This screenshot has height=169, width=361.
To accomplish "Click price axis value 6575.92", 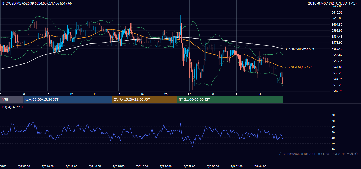I will (x=337, y=43).
